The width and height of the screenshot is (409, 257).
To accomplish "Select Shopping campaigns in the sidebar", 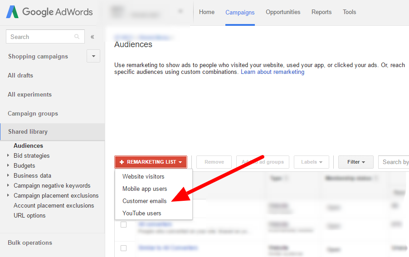I will (38, 56).
